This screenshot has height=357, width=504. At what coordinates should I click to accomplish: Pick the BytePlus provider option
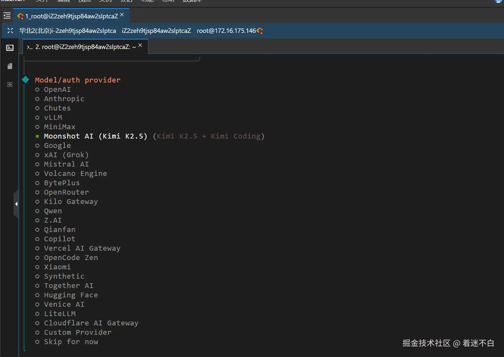click(57, 183)
